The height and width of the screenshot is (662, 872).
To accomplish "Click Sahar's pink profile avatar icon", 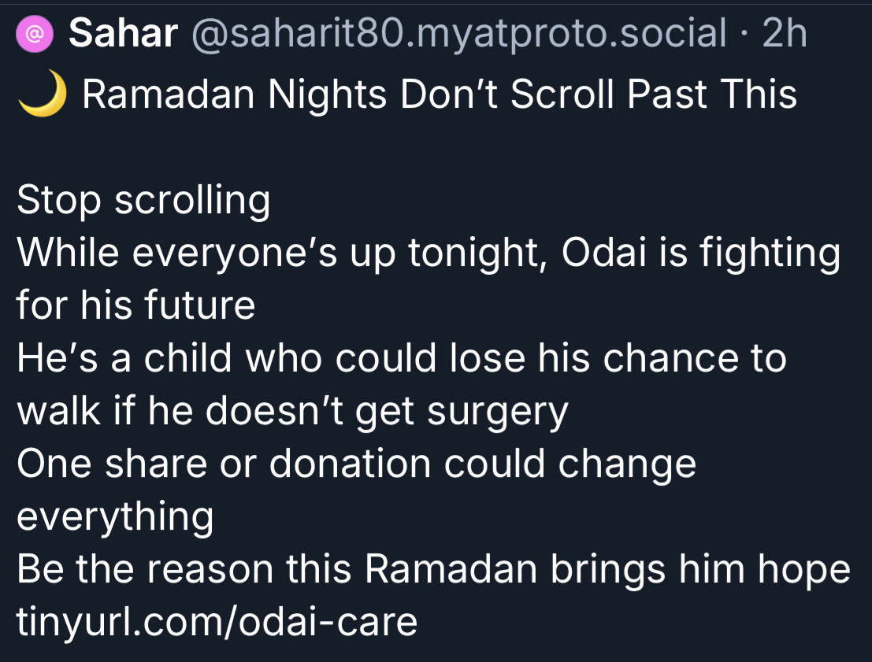I will click(x=35, y=34).
